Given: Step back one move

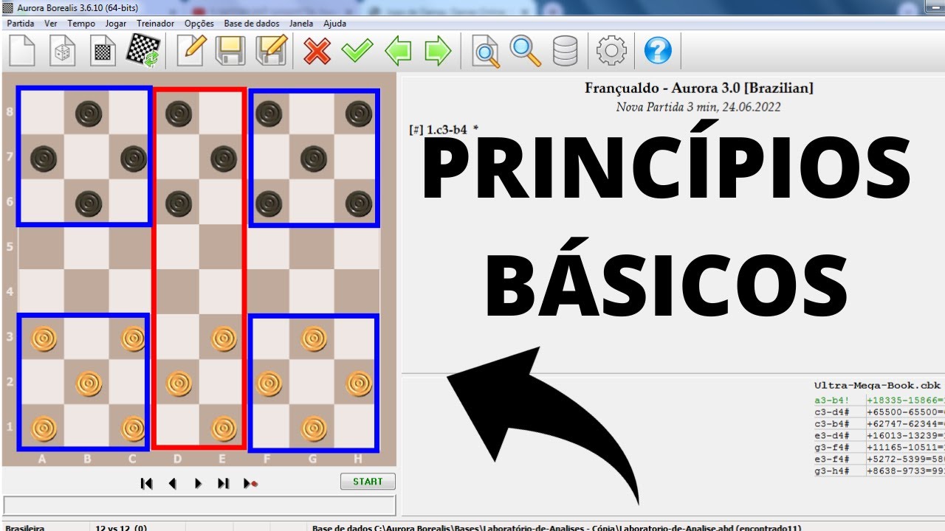Looking at the screenshot, I should (x=172, y=483).
